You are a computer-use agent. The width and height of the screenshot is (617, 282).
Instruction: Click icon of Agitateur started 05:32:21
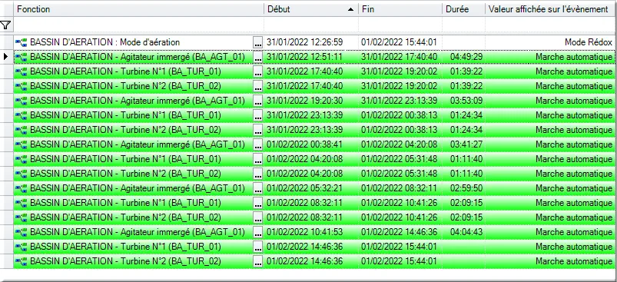(22, 188)
